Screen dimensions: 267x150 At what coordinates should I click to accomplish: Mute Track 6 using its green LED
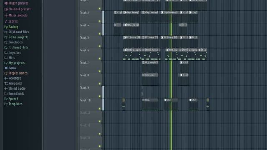100,59
